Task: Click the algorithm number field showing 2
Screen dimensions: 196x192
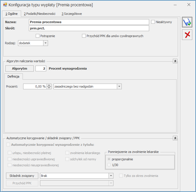Action: 41,68
